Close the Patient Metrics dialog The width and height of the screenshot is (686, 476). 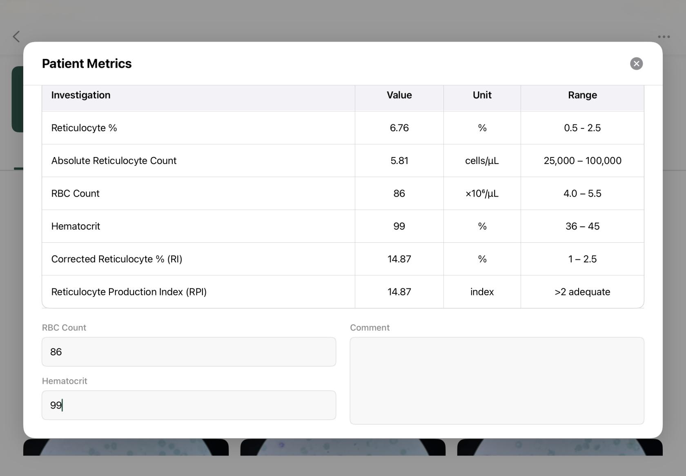(x=636, y=64)
